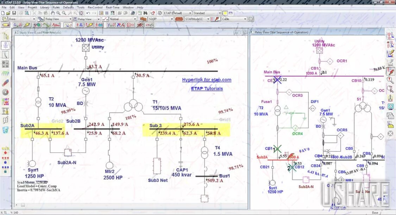Click the top icon in right Star toolbar
Image resolution: width=396 pixels, height=215 pixels.
pos(390,35)
